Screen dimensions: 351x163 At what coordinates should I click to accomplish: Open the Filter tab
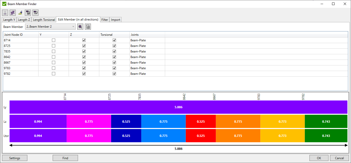click(105, 20)
